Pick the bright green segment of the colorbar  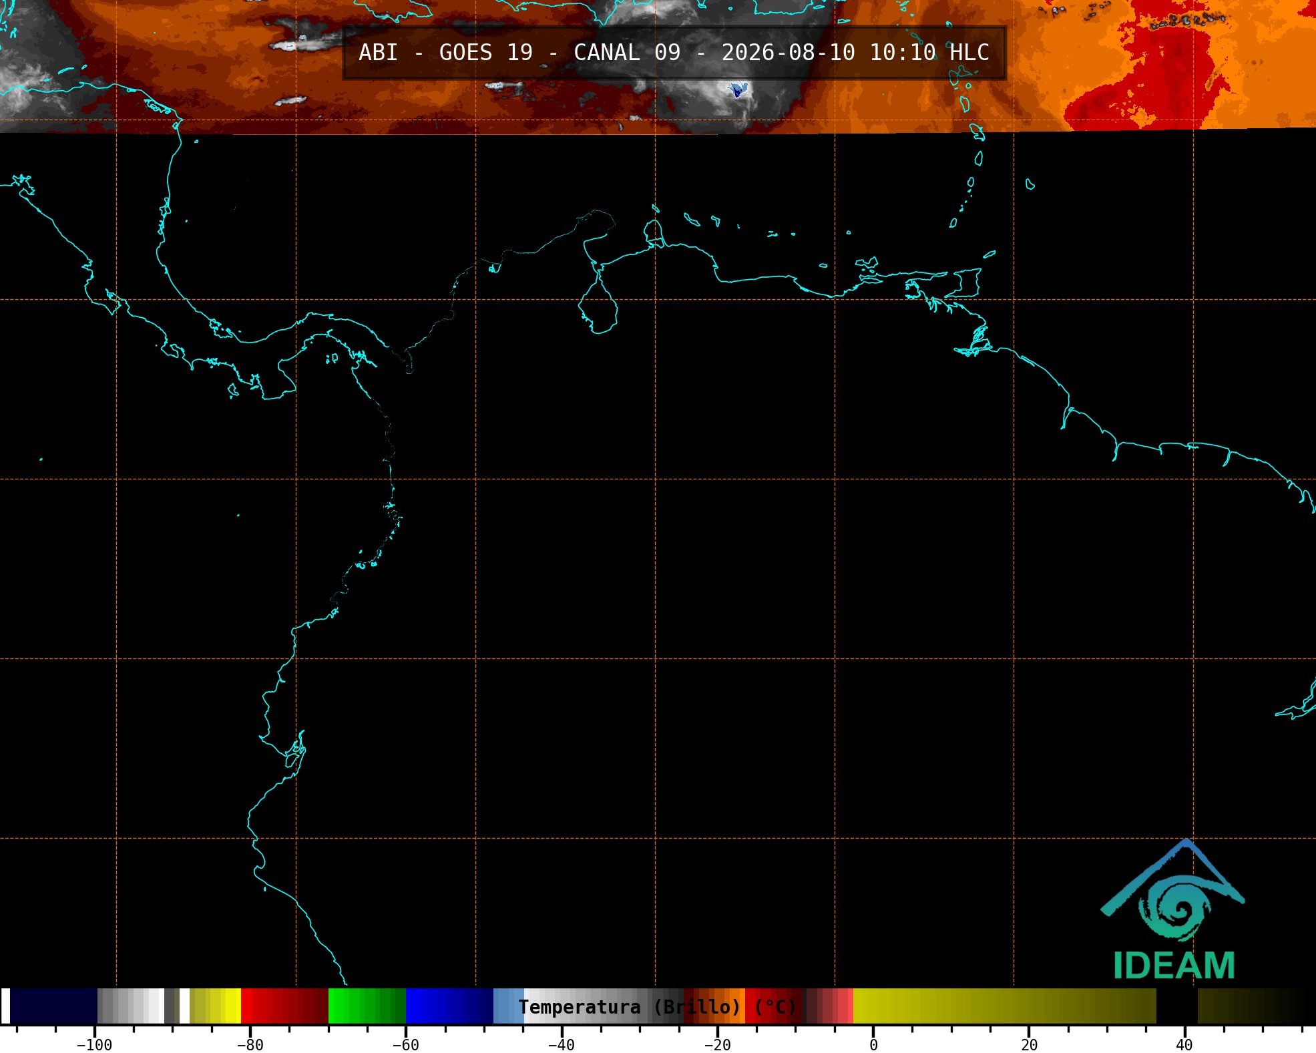pyautogui.click(x=367, y=1006)
